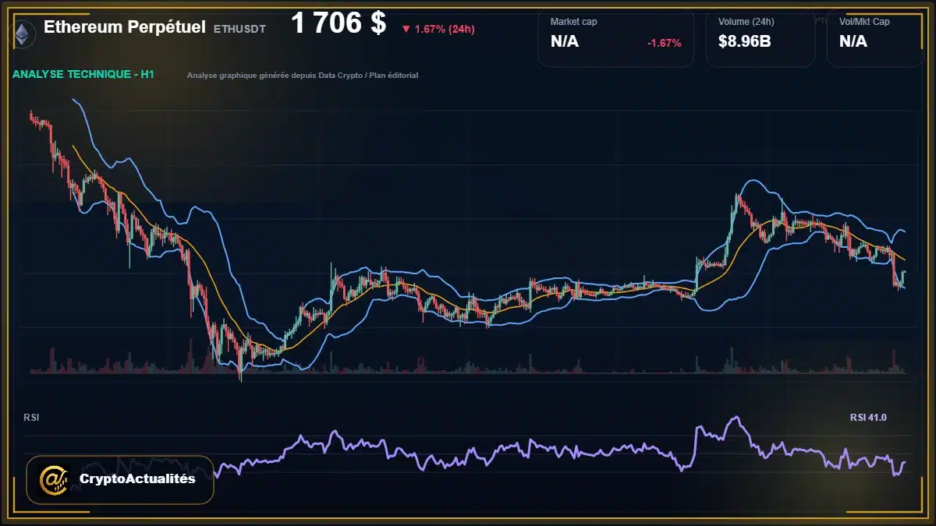
Task: Click the "Ethereum Perpétuel" title
Action: 125,27
